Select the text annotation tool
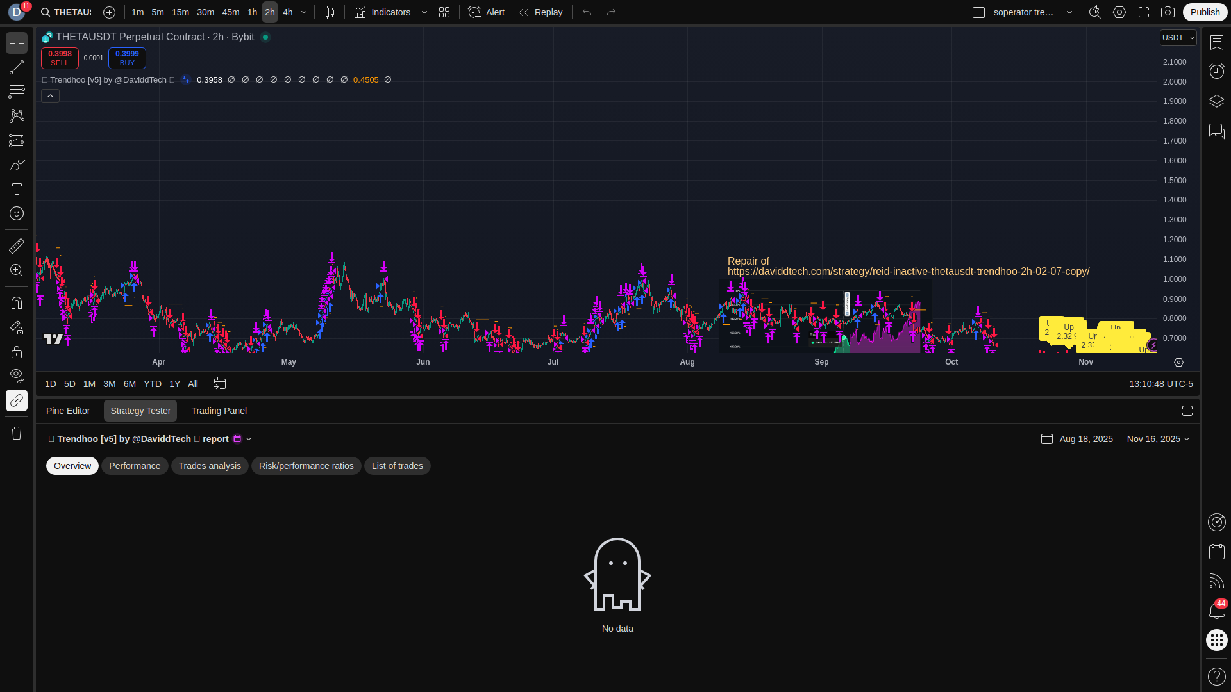 click(x=17, y=189)
